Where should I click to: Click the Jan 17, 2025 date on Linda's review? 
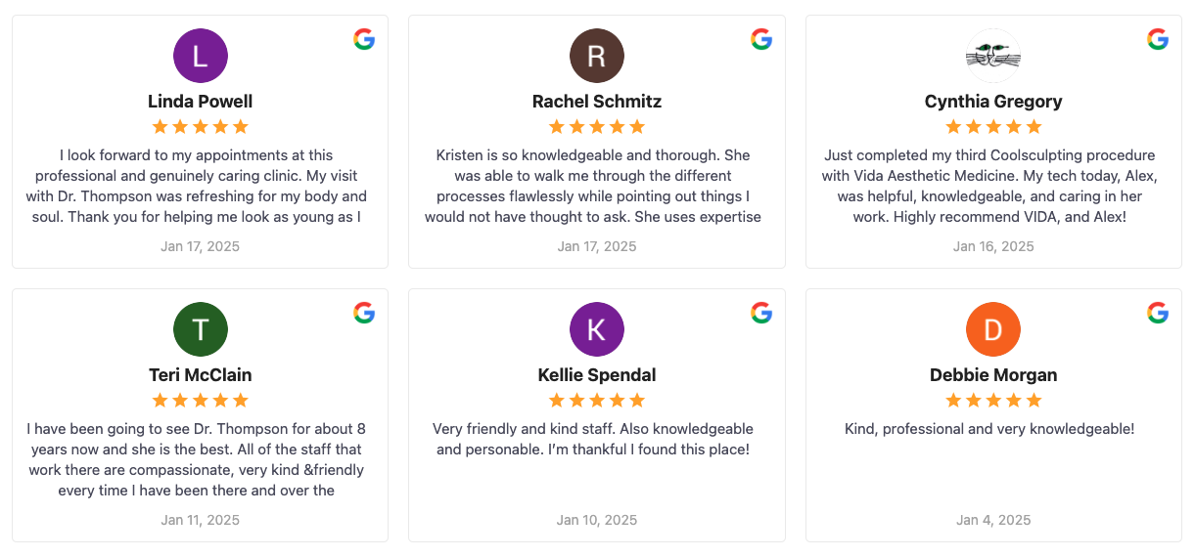click(201, 246)
